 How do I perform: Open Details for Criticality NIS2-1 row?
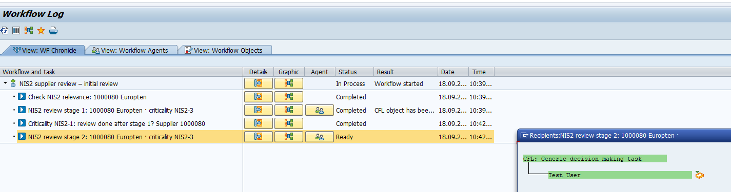(x=258, y=123)
